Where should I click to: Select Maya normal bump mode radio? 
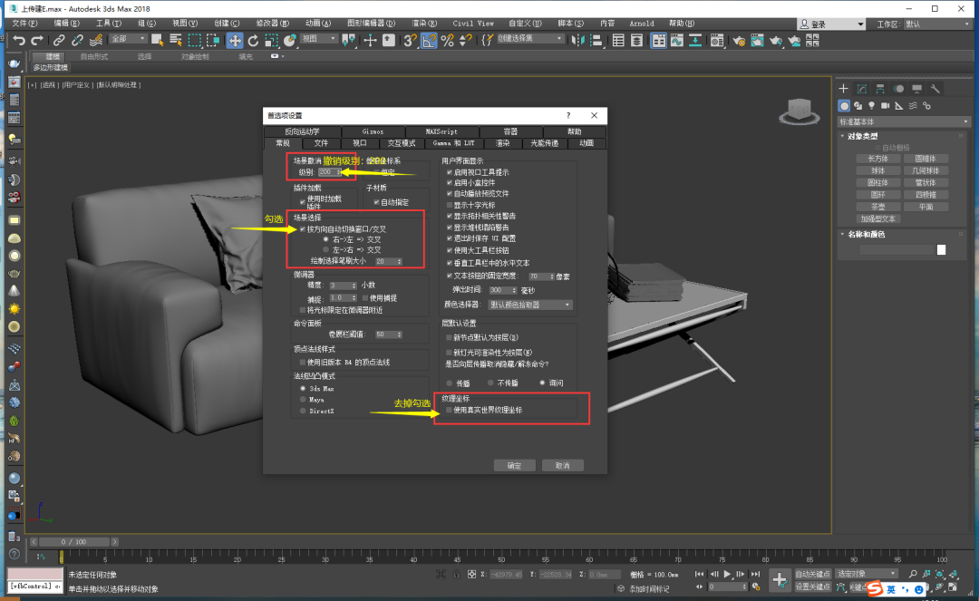click(x=303, y=400)
